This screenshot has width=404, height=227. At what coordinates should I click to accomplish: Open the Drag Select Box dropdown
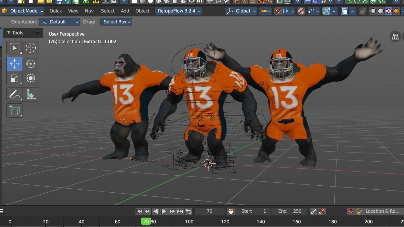point(116,22)
